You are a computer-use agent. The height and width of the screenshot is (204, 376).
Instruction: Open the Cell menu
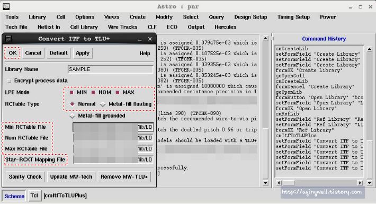click(61, 17)
